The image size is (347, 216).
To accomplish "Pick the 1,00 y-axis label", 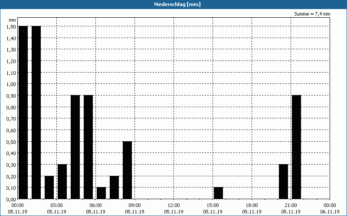I will point(11,84).
